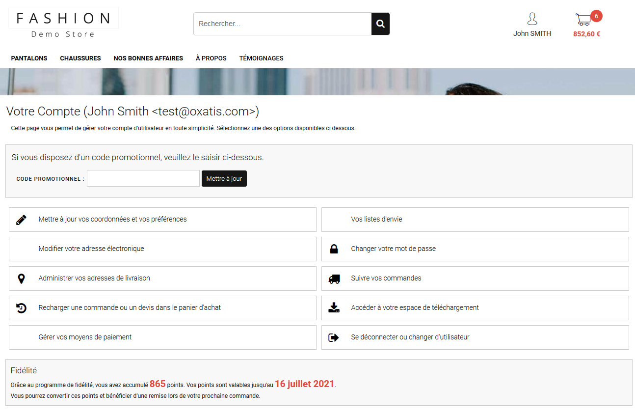Go to Administrer vos adresses de livraison
Image resolution: width=635 pixels, height=419 pixels.
[162, 279]
